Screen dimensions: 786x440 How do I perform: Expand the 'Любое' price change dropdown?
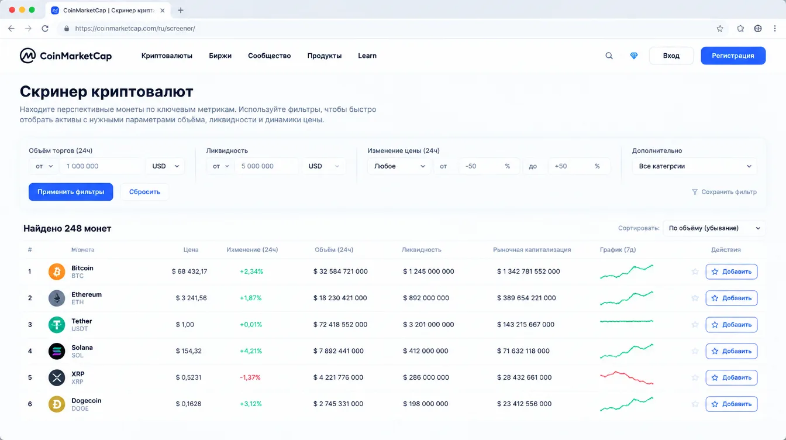pyautogui.click(x=399, y=166)
